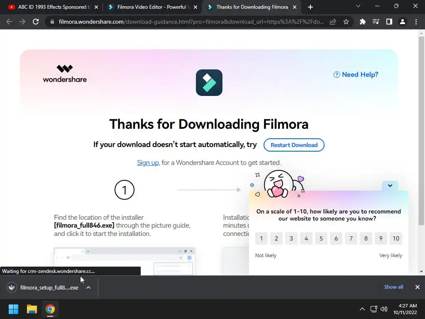
Task: Click the browser forward arrow
Action: tap(22, 22)
